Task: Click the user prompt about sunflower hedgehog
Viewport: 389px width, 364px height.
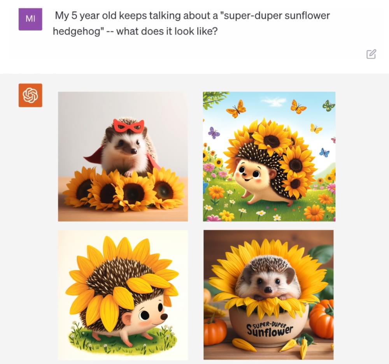Action: point(192,23)
